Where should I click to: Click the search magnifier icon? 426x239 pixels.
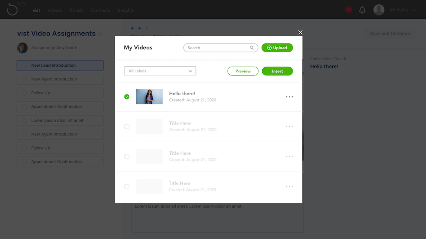pyautogui.click(x=252, y=48)
